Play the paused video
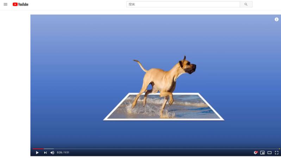This screenshot has width=281, height=158. tap(37, 153)
